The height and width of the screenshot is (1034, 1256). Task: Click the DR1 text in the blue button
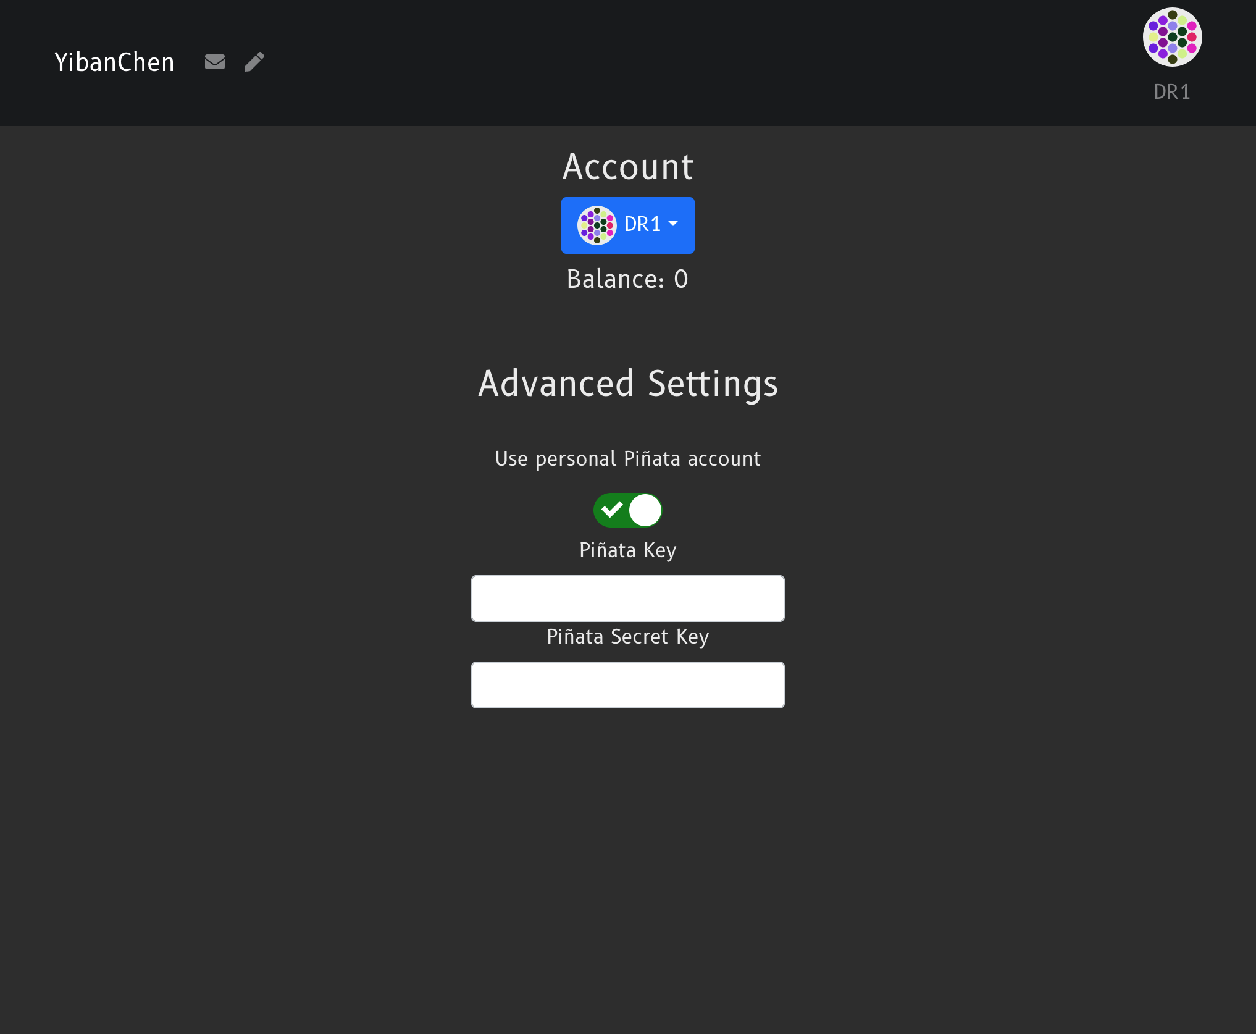[x=642, y=224]
